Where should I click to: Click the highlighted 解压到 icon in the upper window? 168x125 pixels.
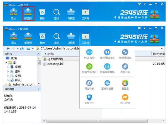click(x=28, y=14)
